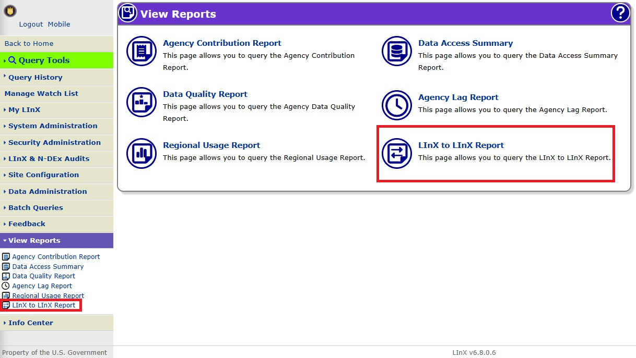Click the 'LInX v6.8.0.6' version text
This screenshot has width=636, height=358.
click(474, 353)
